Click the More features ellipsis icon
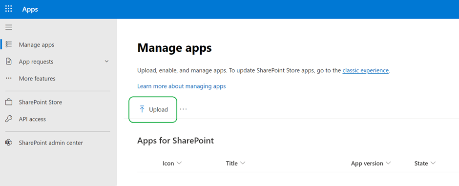459x186 pixels. (9, 79)
